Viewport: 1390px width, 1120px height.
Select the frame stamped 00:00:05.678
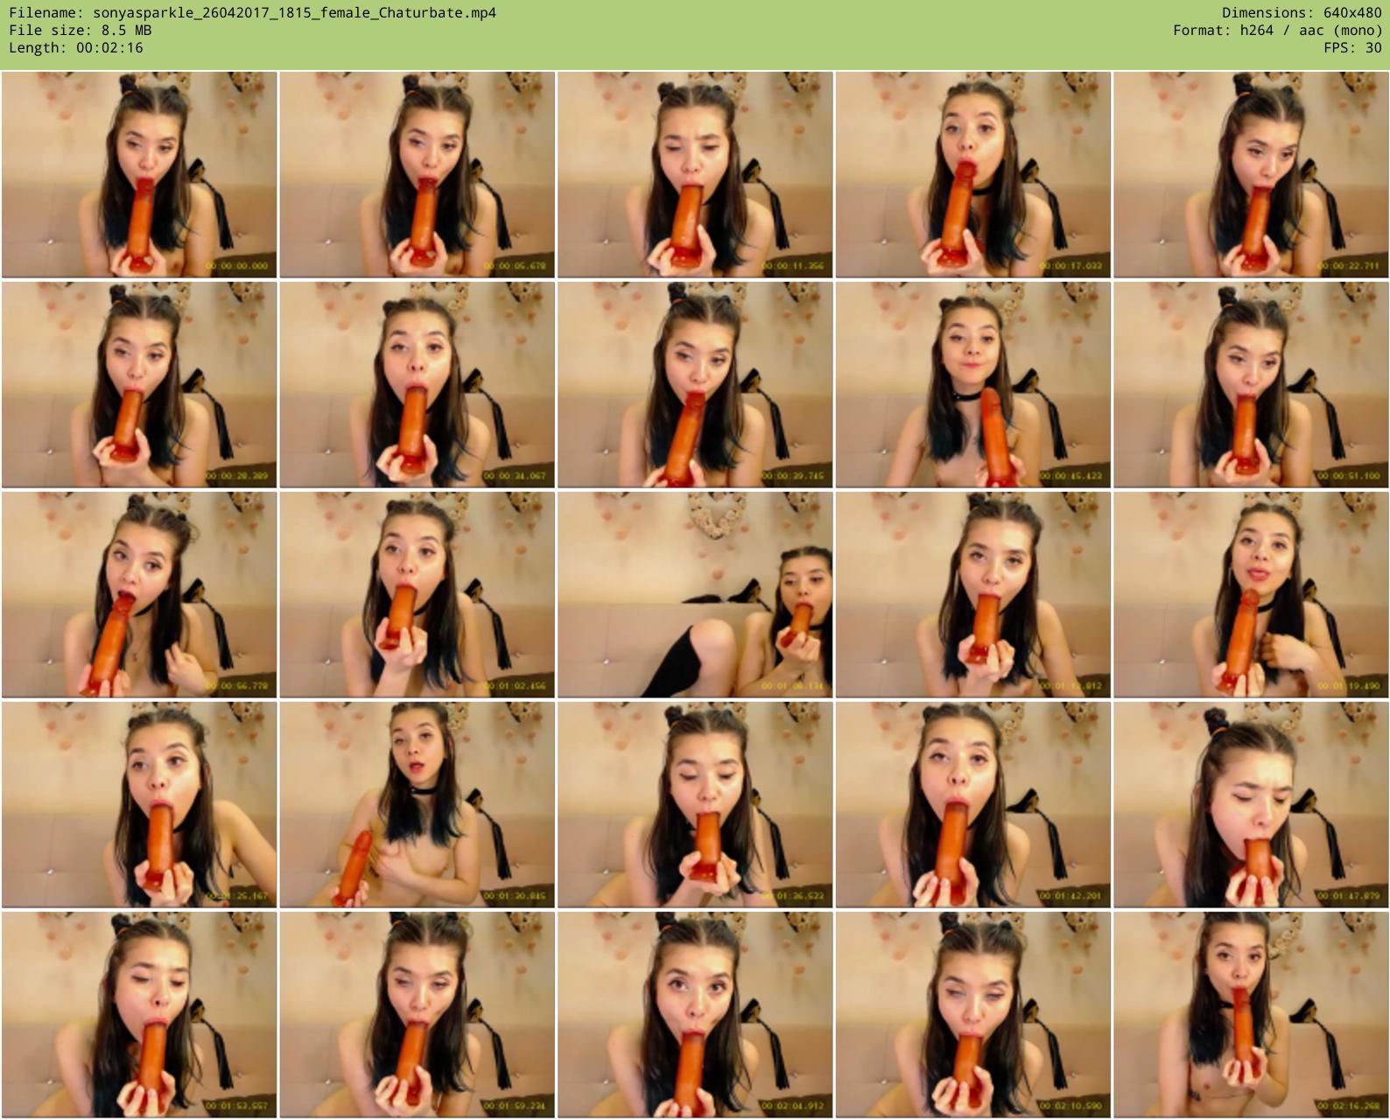point(417,175)
